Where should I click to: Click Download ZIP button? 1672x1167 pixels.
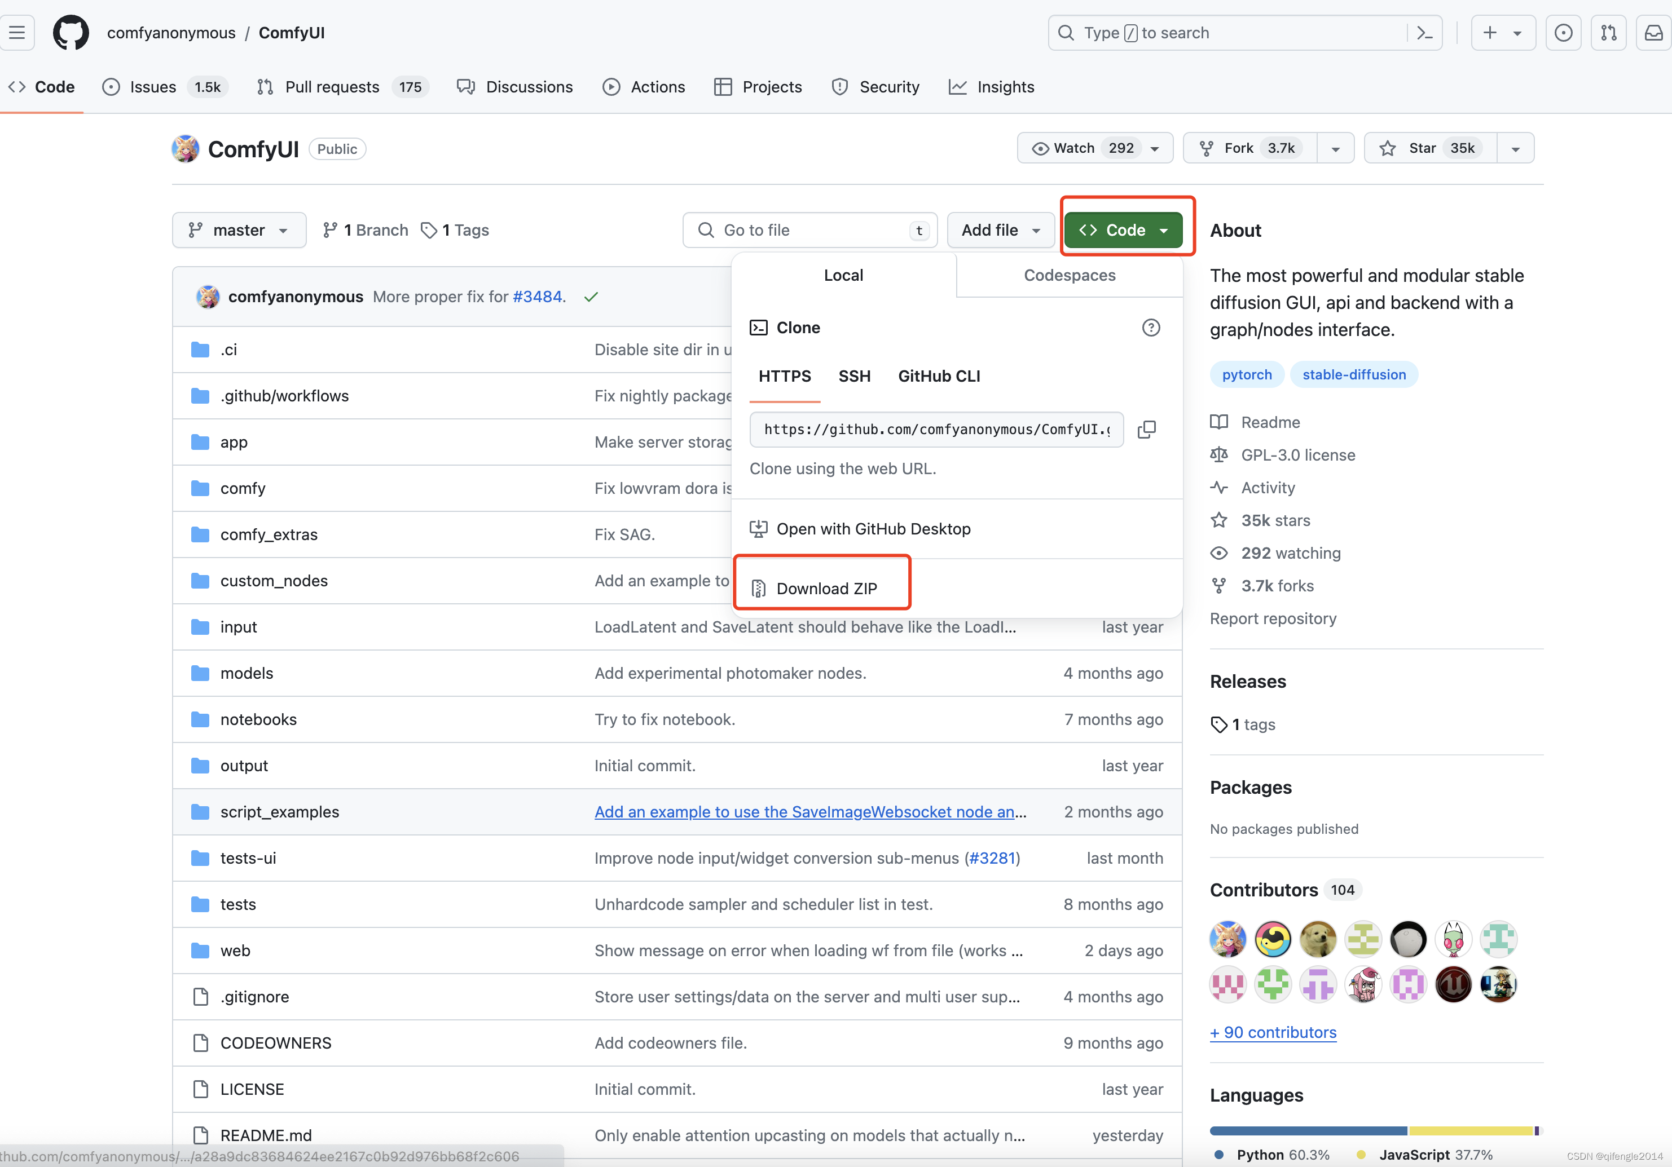pyautogui.click(x=827, y=588)
